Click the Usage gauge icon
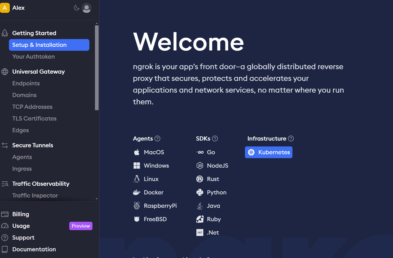This screenshot has width=393, height=258. click(5, 226)
